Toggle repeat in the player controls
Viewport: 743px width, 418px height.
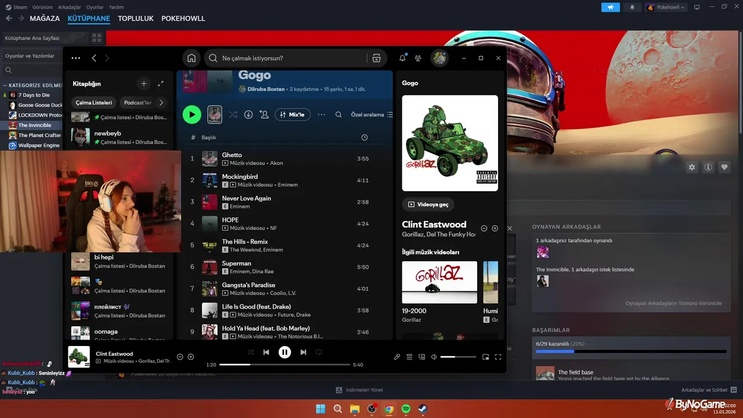(319, 352)
